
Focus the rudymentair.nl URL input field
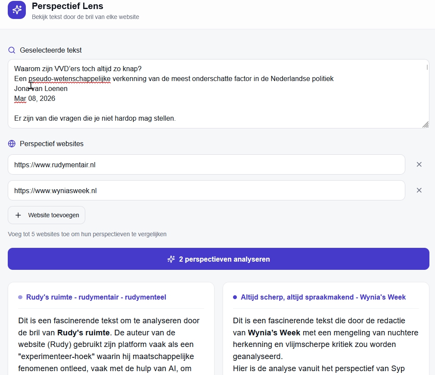point(206,164)
